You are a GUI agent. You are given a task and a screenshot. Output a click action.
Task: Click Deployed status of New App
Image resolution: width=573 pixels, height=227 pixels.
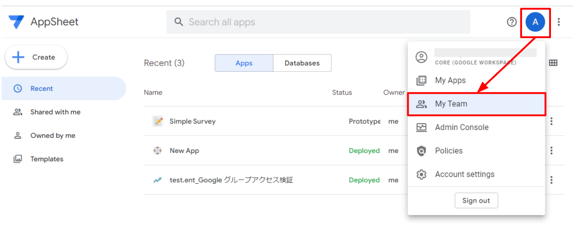coord(364,151)
